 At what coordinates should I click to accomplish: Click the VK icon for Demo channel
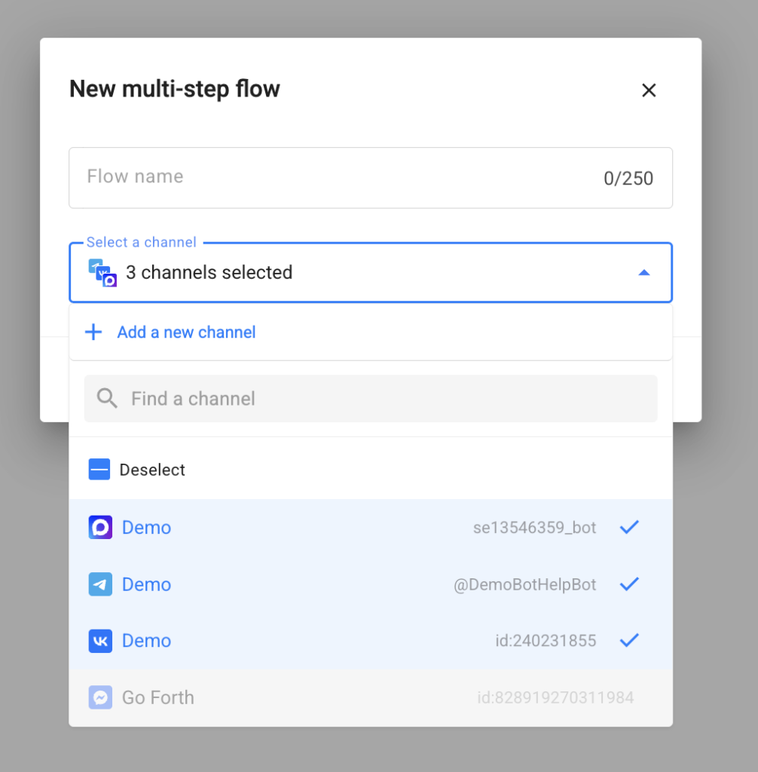tap(100, 641)
